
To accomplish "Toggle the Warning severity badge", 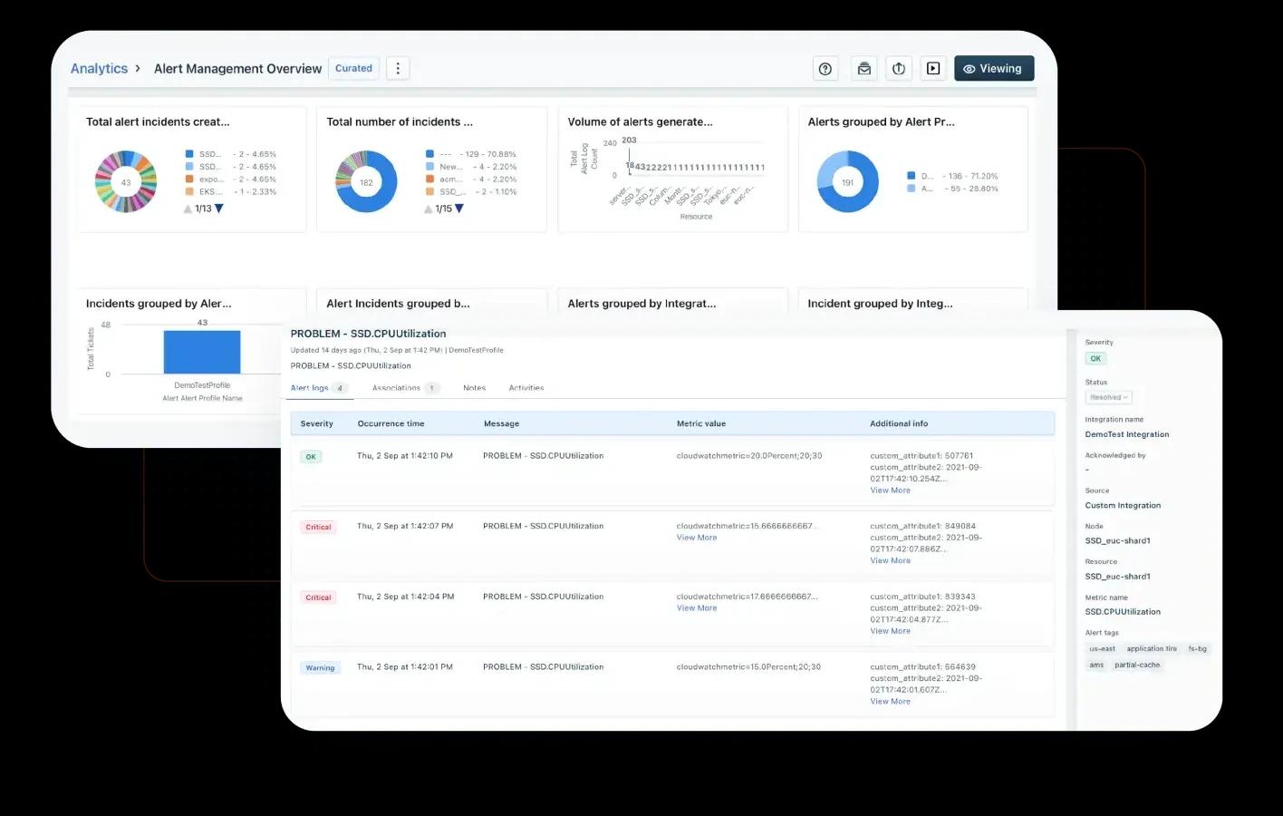I will point(320,667).
